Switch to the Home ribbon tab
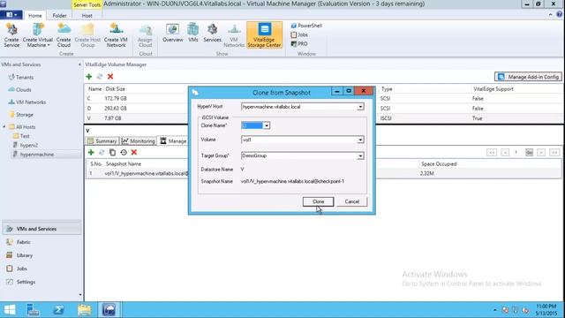The image size is (565, 318). pos(35,16)
